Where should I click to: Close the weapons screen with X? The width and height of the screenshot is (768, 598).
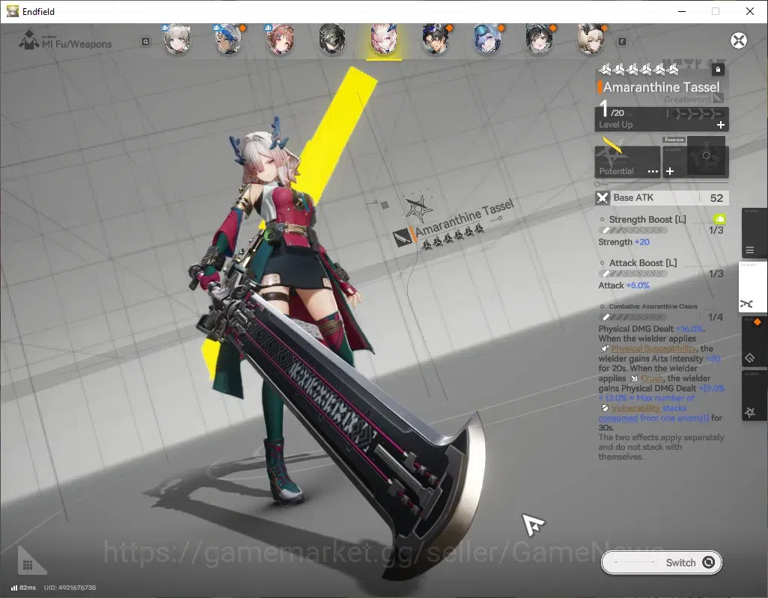739,40
